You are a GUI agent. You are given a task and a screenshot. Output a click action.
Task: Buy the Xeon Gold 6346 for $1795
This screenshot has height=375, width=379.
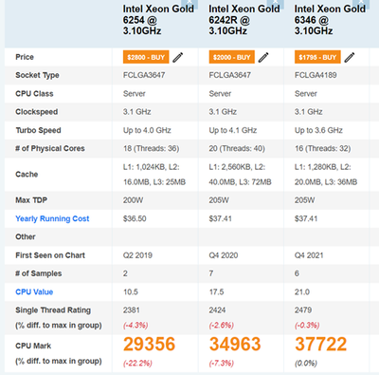[x=317, y=57]
